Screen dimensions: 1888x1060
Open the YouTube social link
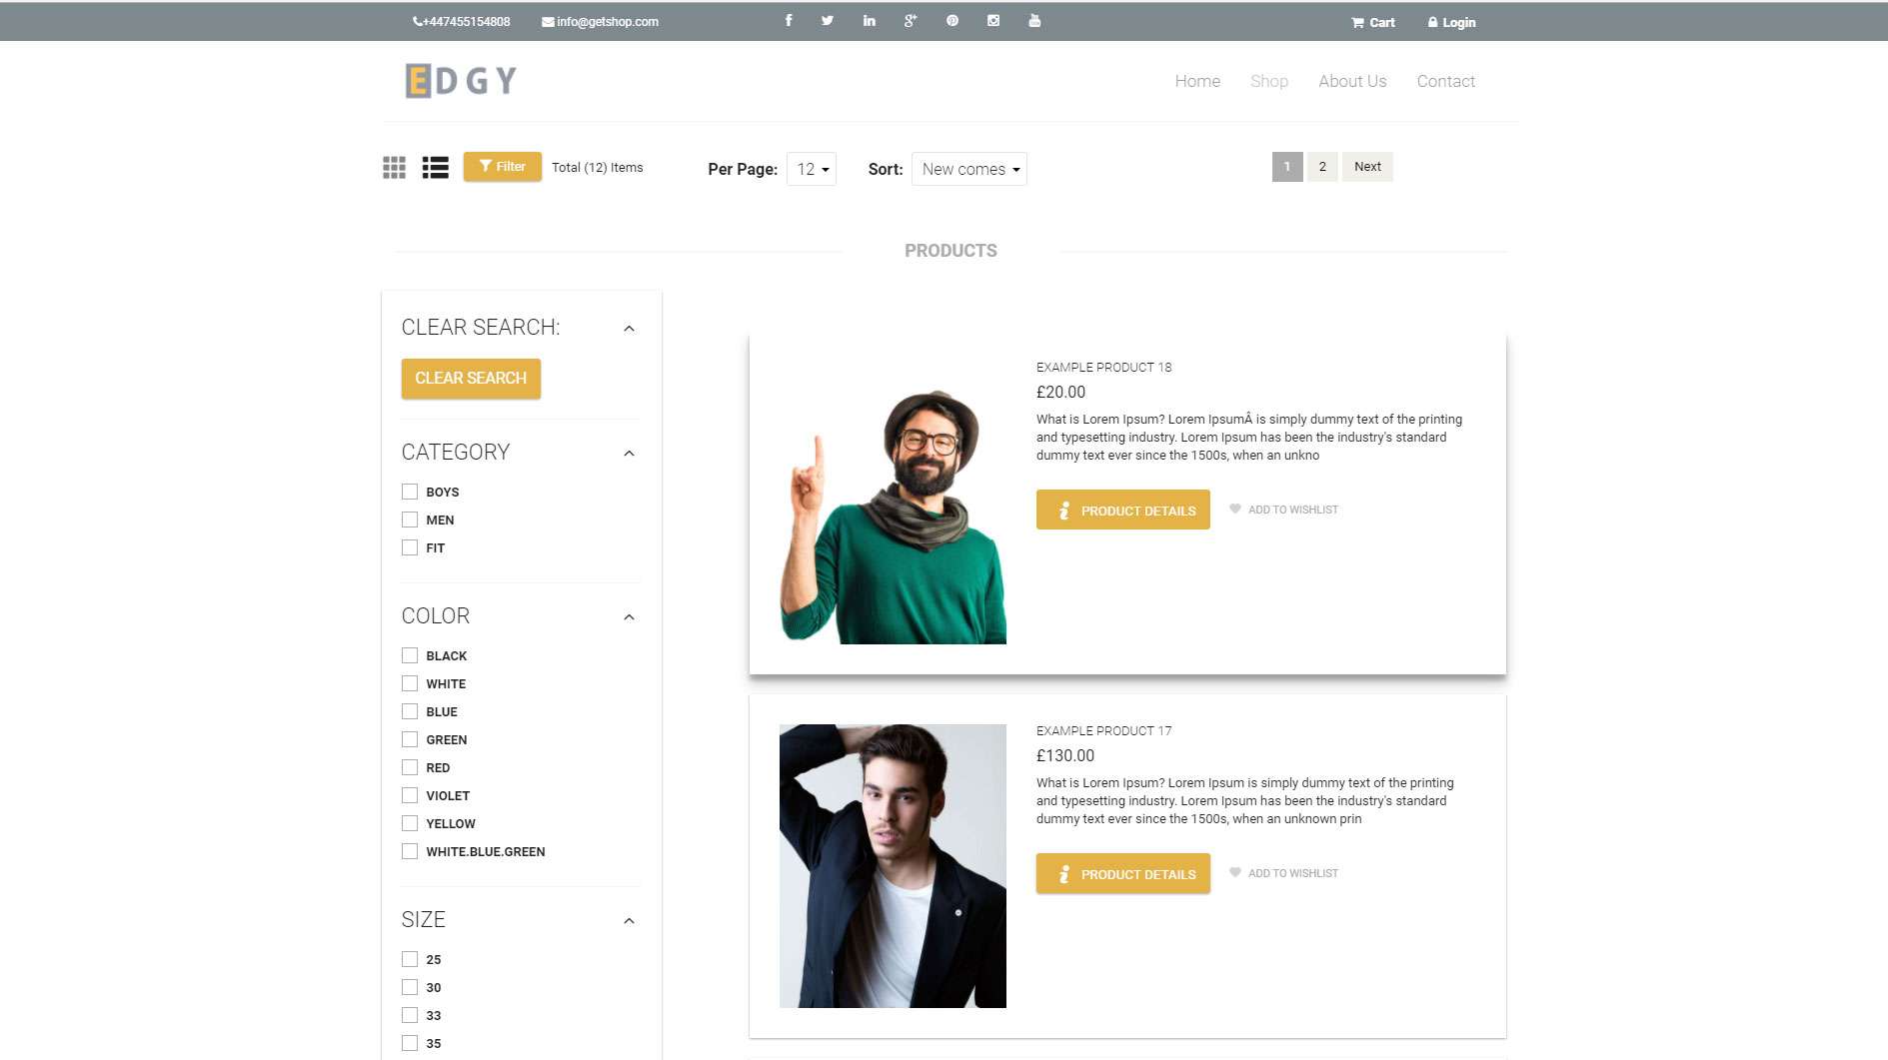click(1034, 21)
